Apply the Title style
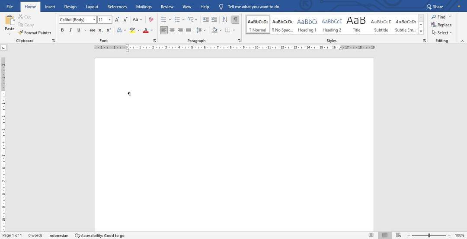 pos(356,24)
